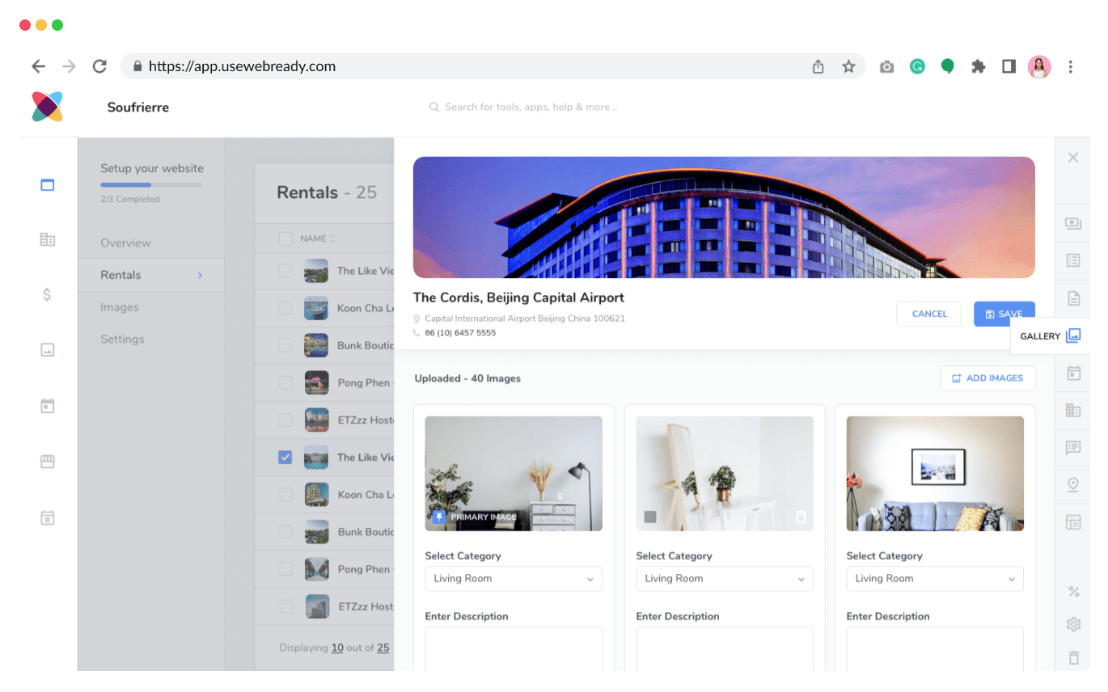Click description field under the mirror photo
Image resolution: width=1108 pixels, height=692 pixels.
(725, 648)
